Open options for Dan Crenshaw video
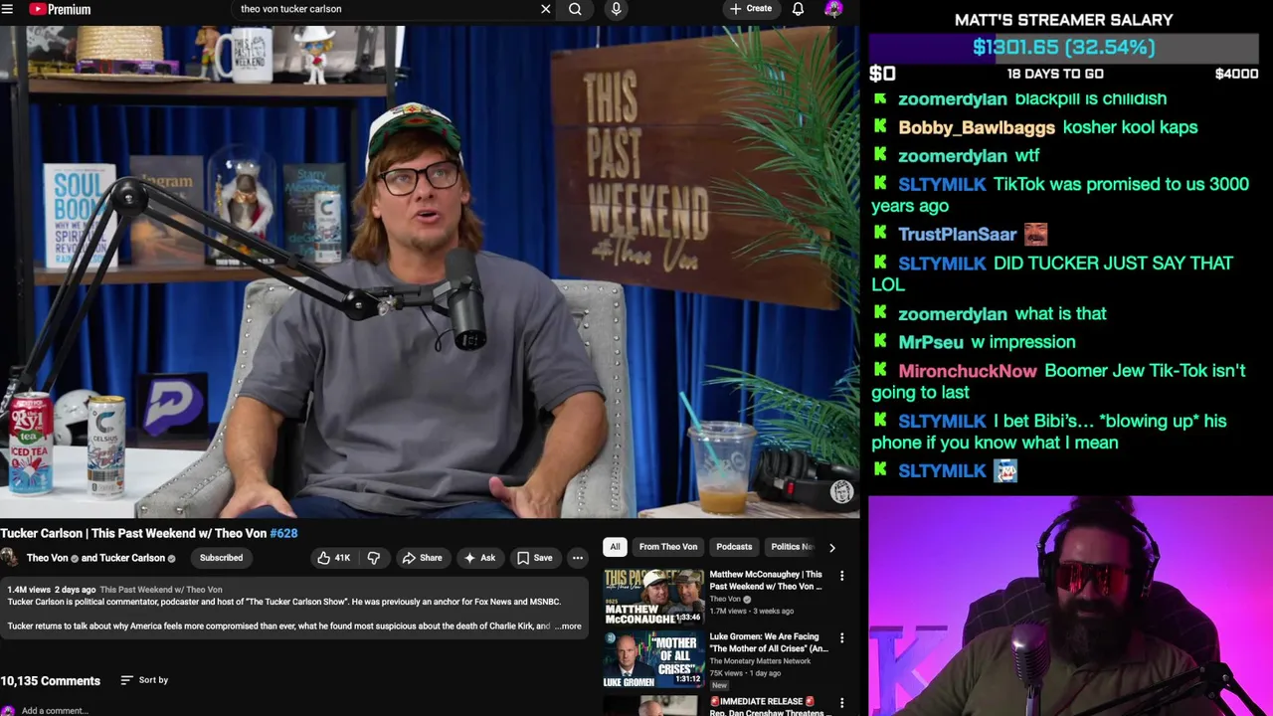Viewport: 1273px width, 716px height. pyautogui.click(x=841, y=701)
